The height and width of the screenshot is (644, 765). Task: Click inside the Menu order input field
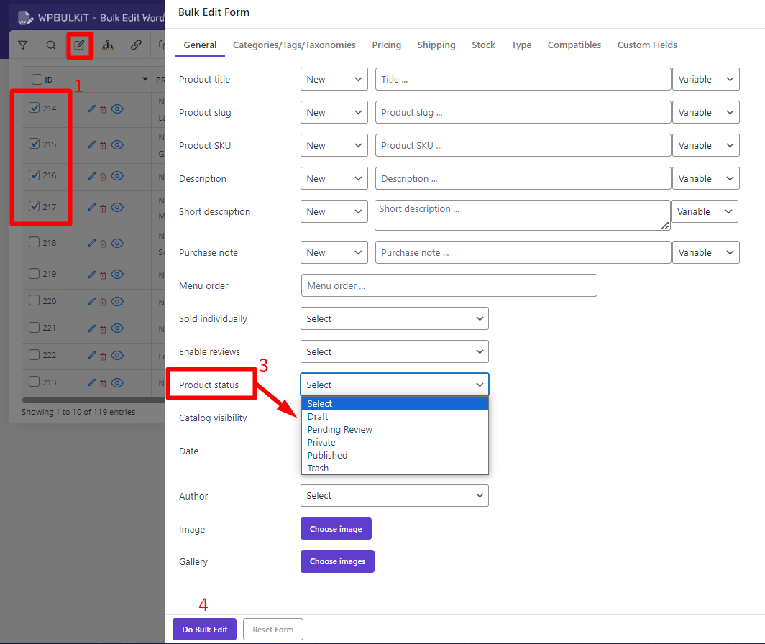pyautogui.click(x=449, y=285)
